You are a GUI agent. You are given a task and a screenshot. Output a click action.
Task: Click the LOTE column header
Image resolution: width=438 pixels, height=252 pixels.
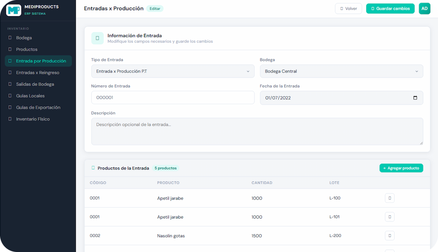click(334, 183)
